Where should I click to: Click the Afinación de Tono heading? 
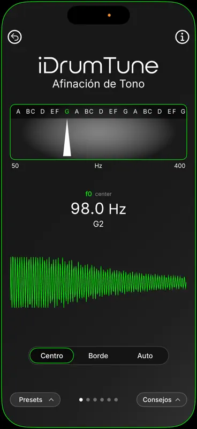point(98,84)
